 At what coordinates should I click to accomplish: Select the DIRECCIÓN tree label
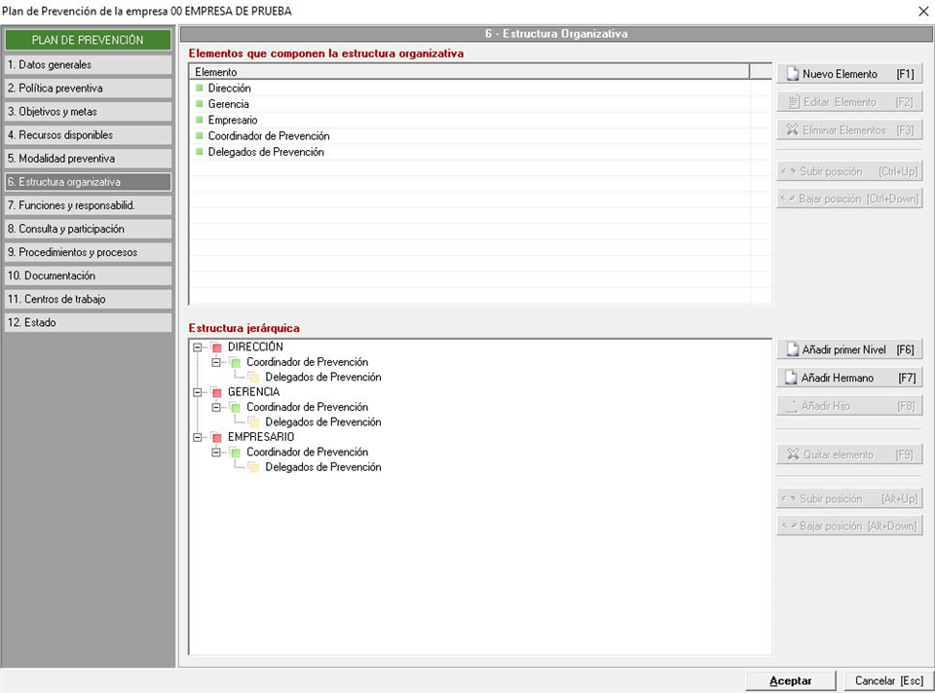[255, 346]
